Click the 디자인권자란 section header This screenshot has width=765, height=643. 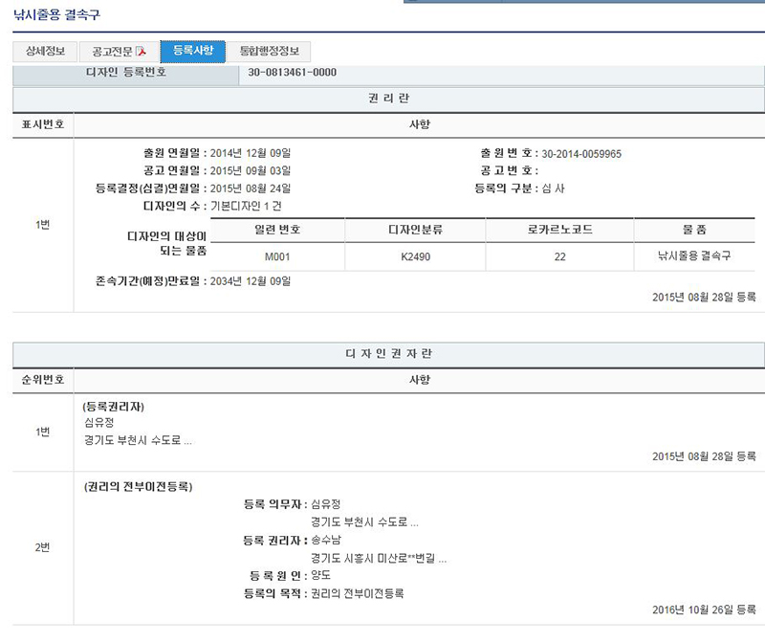click(389, 353)
